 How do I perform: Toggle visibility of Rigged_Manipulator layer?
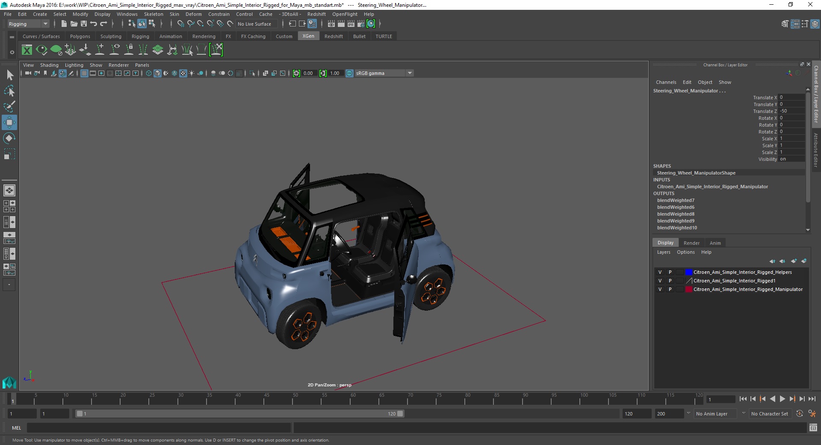coord(660,289)
